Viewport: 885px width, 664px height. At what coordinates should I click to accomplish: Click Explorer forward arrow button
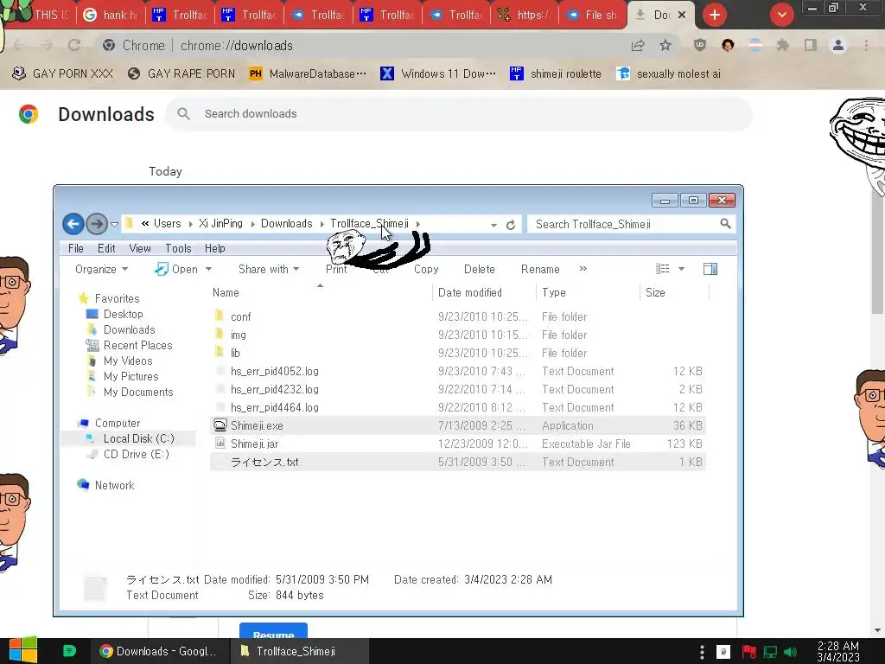(x=97, y=224)
